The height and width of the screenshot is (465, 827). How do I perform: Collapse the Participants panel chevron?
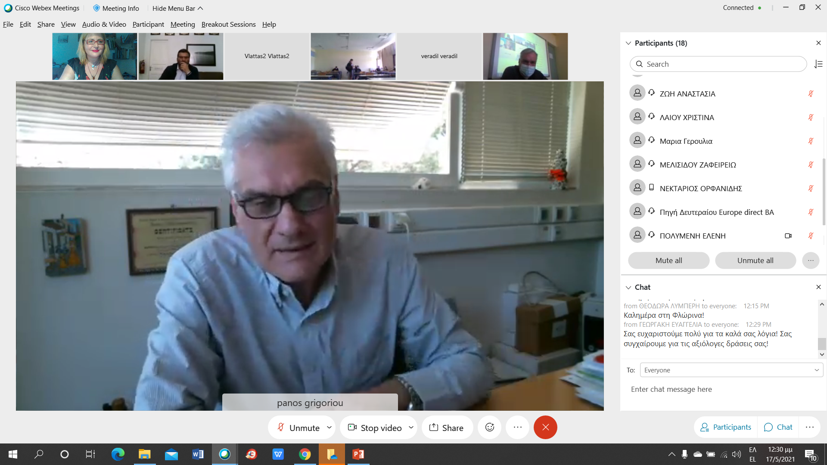coord(628,43)
